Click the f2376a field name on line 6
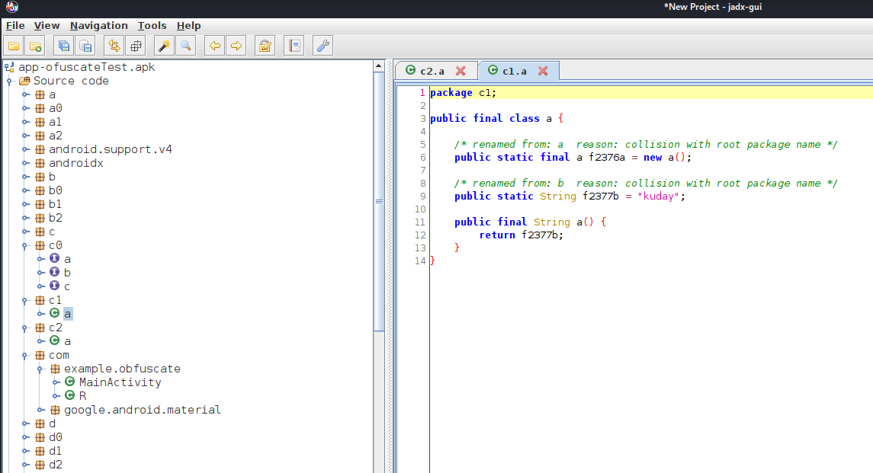Image resolution: width=873 pixels, height=473 pixels. point(607,158)
